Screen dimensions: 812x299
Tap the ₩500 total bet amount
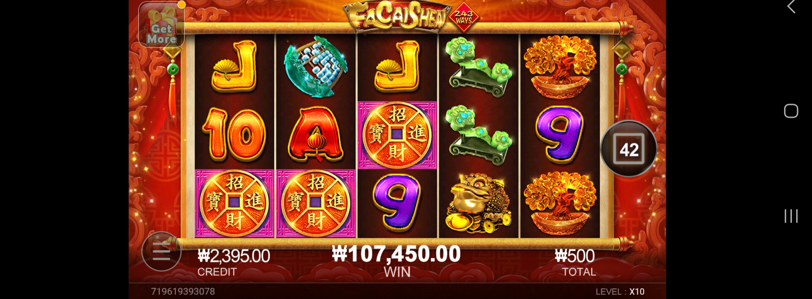click(575, 256)
